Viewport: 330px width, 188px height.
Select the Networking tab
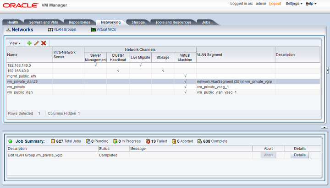tap(111, 22)
